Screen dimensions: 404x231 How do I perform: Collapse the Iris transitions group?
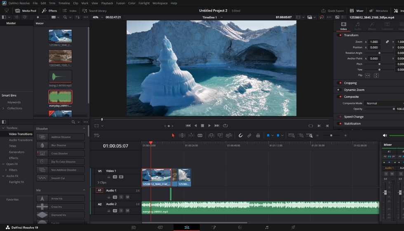pyautogui.click(x=84, y=190)
